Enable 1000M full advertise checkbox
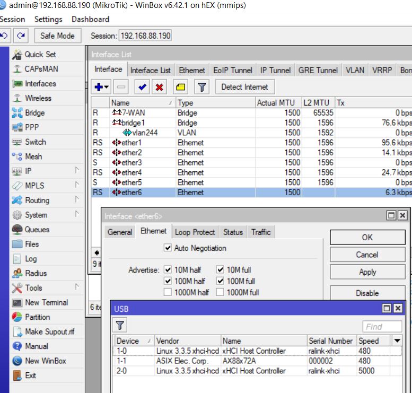The height and width of the screenshot is (393, 412). [x=220, y=292]
